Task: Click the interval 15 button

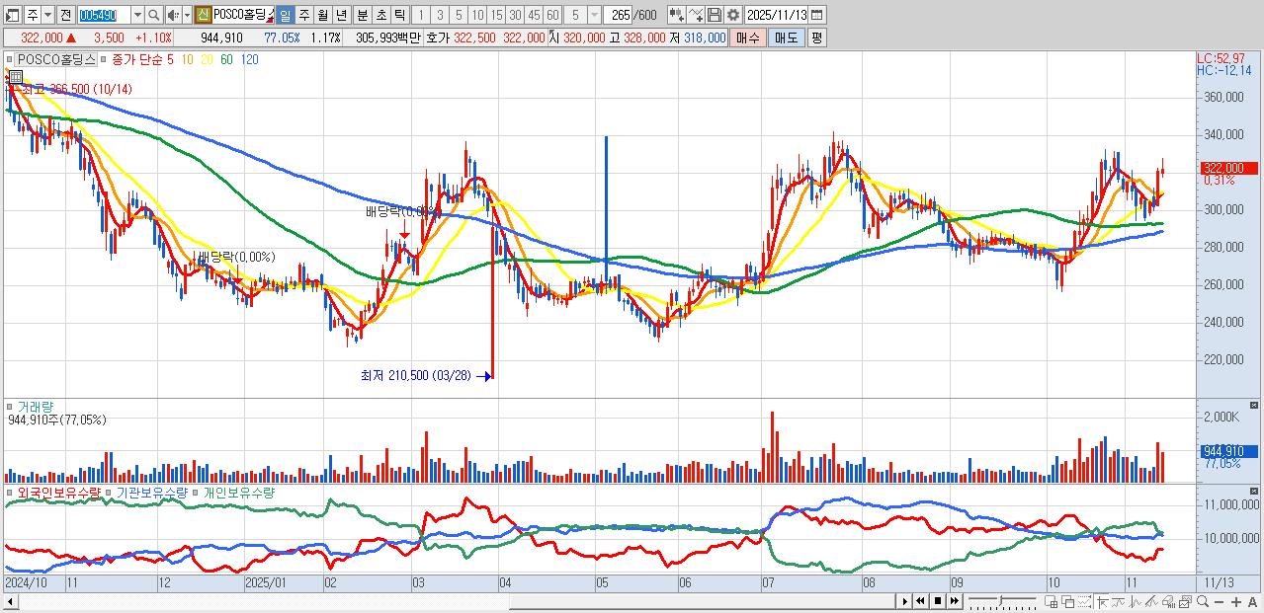Action: (496, 15)
